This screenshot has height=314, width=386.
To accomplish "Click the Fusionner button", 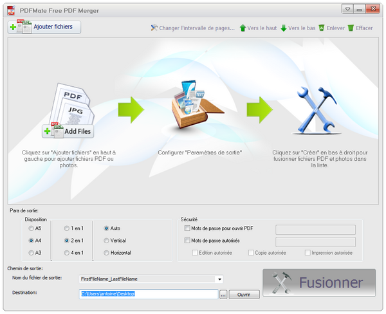I will [x=319, y=282].
